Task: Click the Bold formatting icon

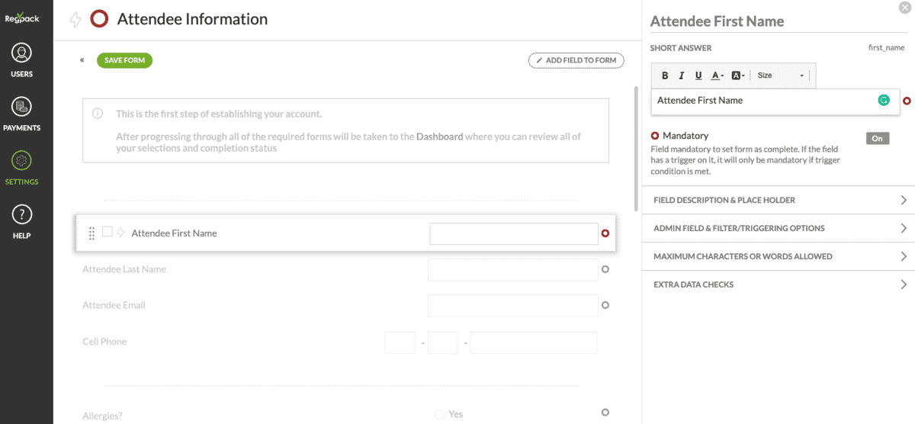Action: click(x=665, y=75)
